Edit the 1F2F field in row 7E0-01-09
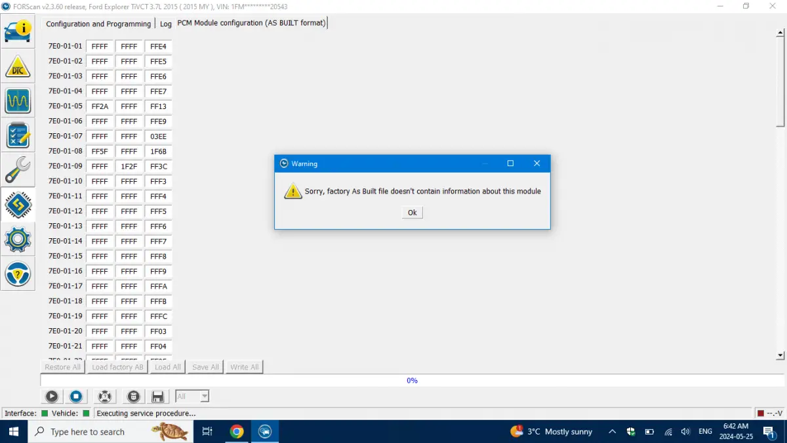The height and width of the screenshot is (443, 787). [x=129, y=167]
